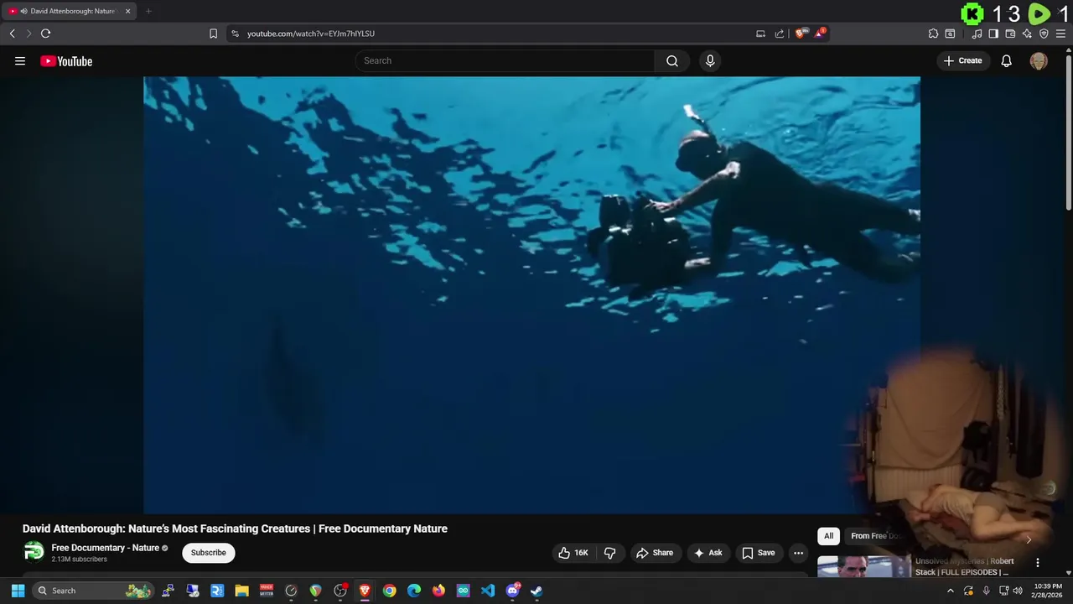Open the Ask AI button

click(708, 553)
